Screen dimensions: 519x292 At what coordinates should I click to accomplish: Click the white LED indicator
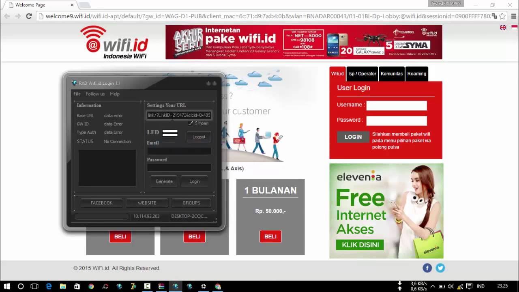click(x=170, y=133)
